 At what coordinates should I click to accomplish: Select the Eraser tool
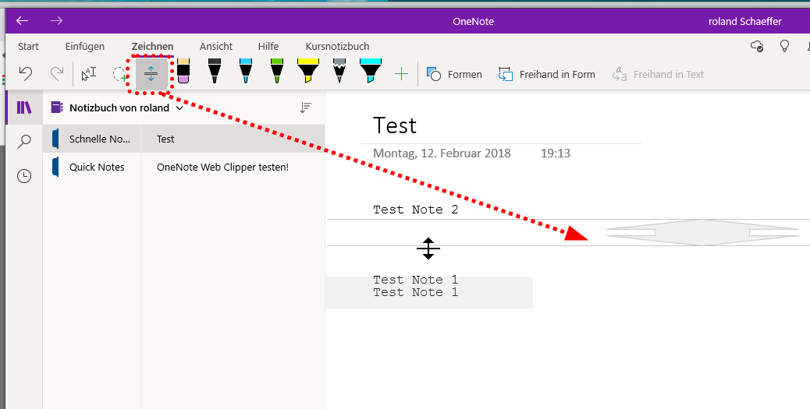183,71
